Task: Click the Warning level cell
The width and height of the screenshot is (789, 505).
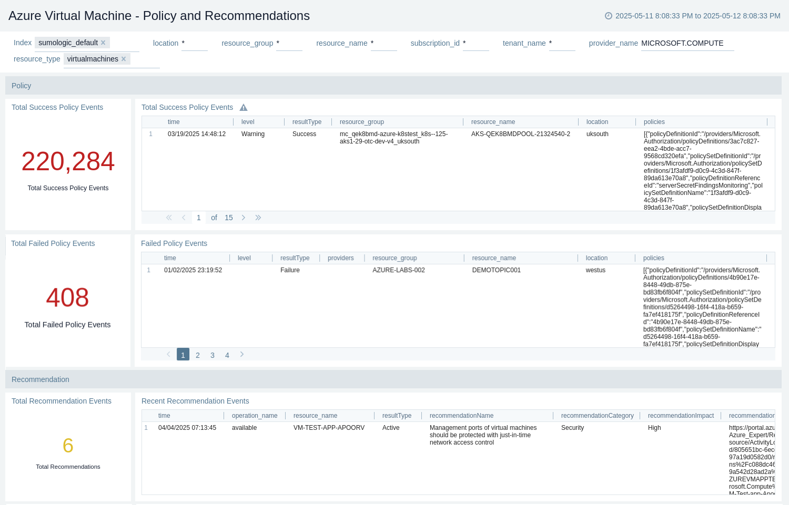Action: 253,134
